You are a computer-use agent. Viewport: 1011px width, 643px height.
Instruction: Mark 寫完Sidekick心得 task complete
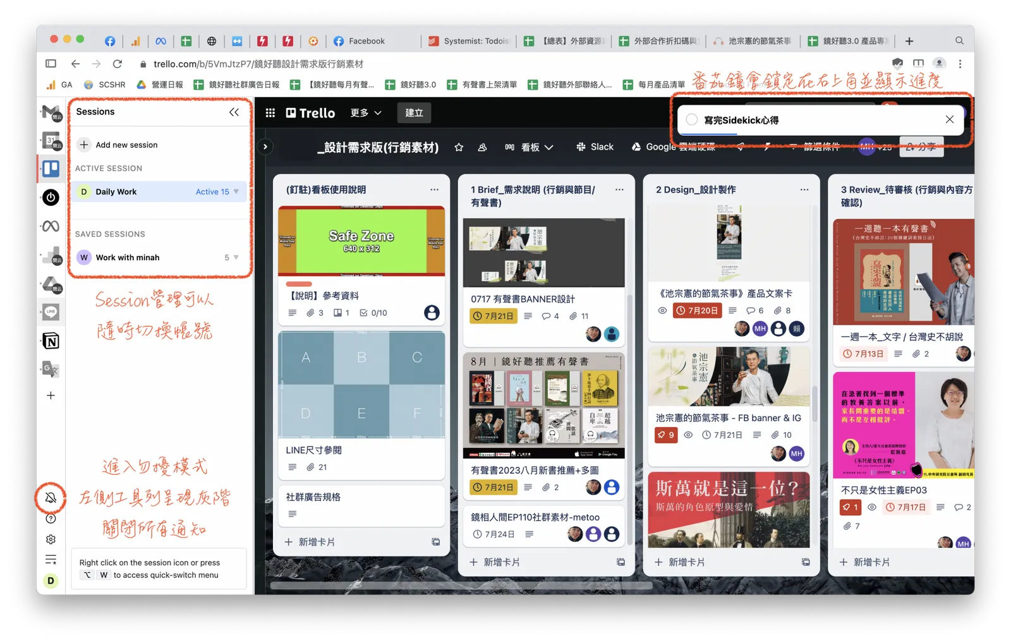(x=692, y=119)
